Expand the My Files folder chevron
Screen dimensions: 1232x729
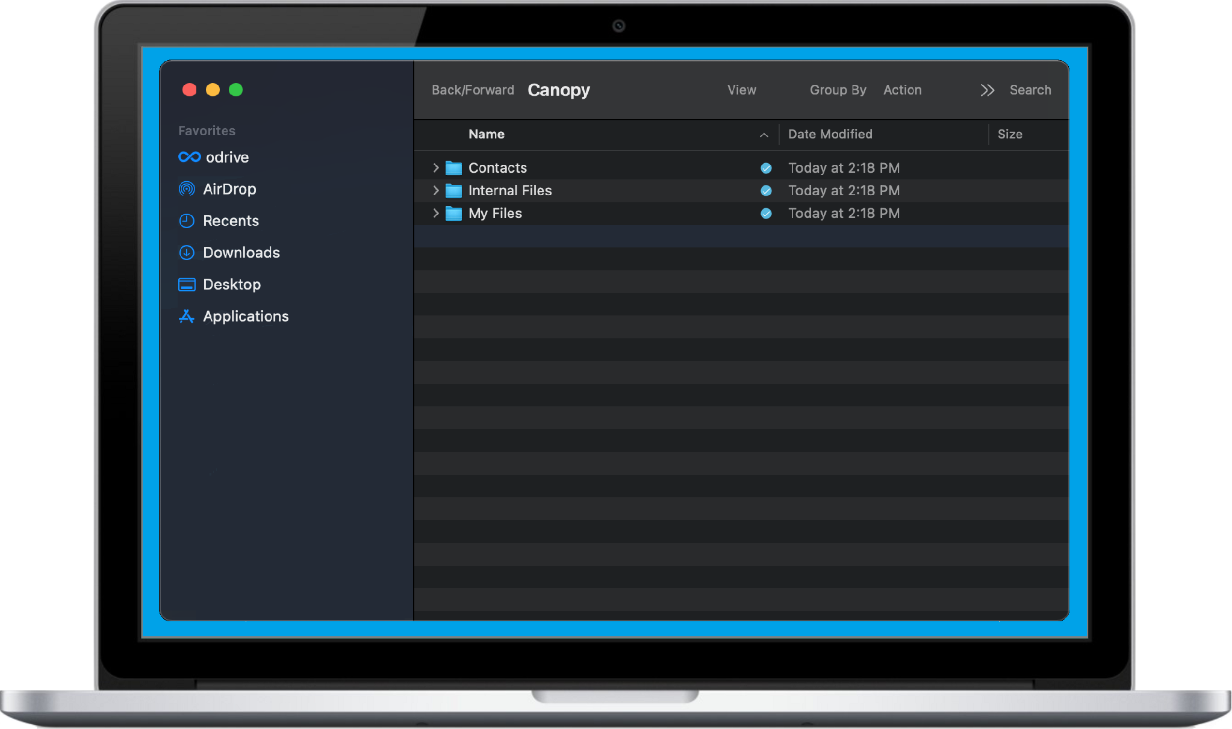pos(436,214)
